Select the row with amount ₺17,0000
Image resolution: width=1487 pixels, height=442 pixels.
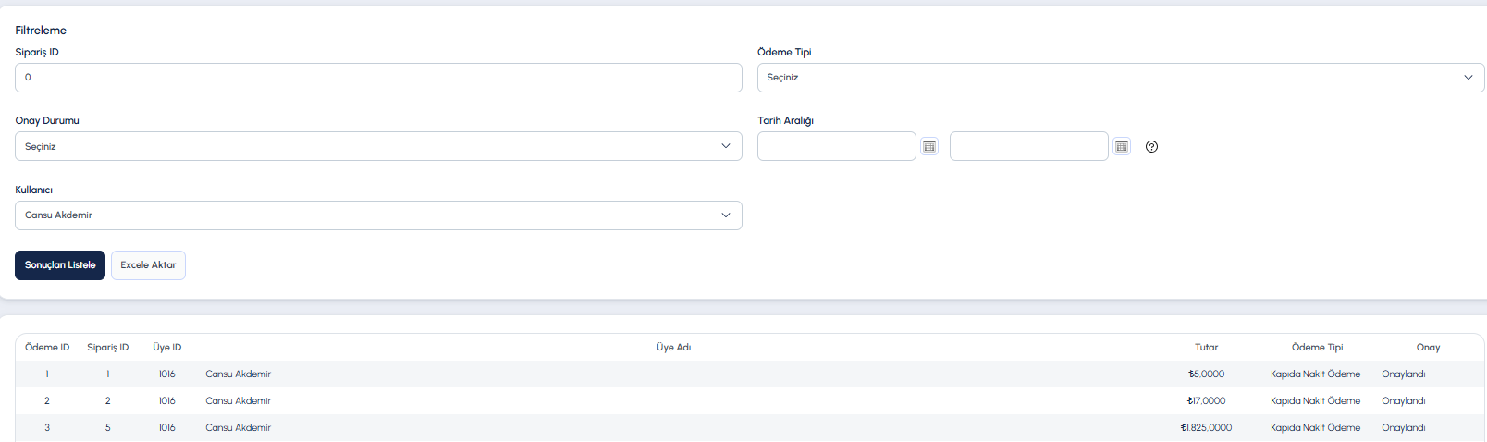(750, 401)
